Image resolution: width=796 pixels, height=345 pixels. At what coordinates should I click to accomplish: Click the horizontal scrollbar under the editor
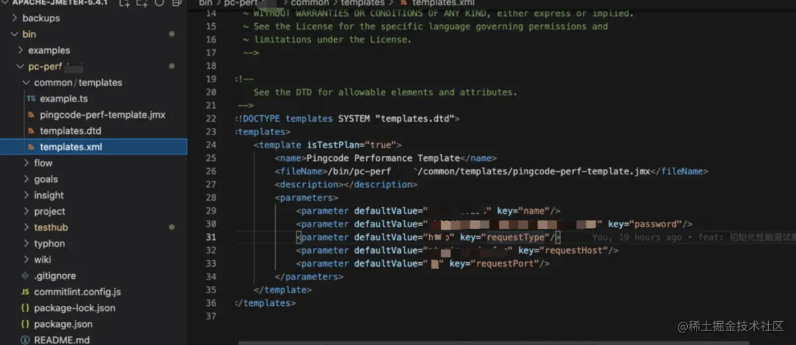pyautogui.click(x=494, y=342)
